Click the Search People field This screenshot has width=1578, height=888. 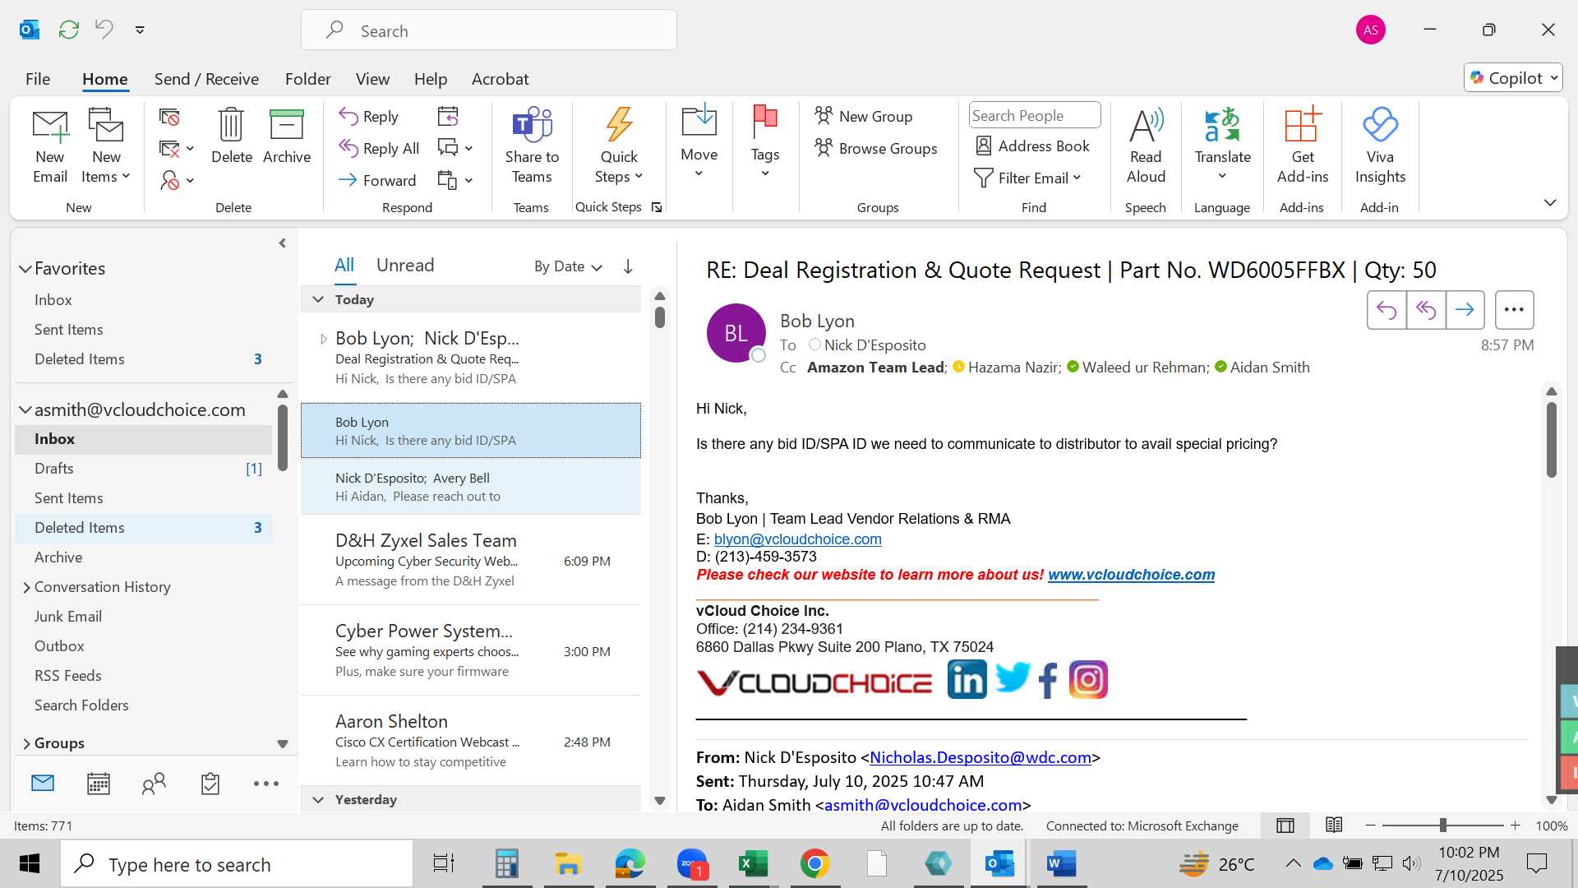point(1035,115)
